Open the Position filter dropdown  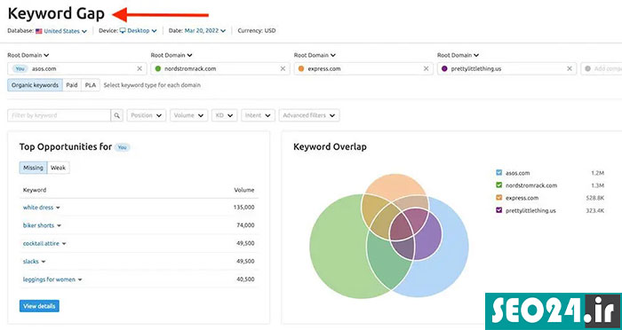(x=147, y=115)
